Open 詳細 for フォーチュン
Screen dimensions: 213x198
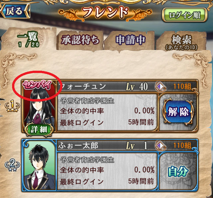pos(39,129)
